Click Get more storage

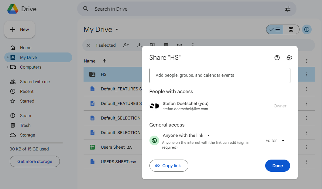pyautogui.click(x=35, y=161)
